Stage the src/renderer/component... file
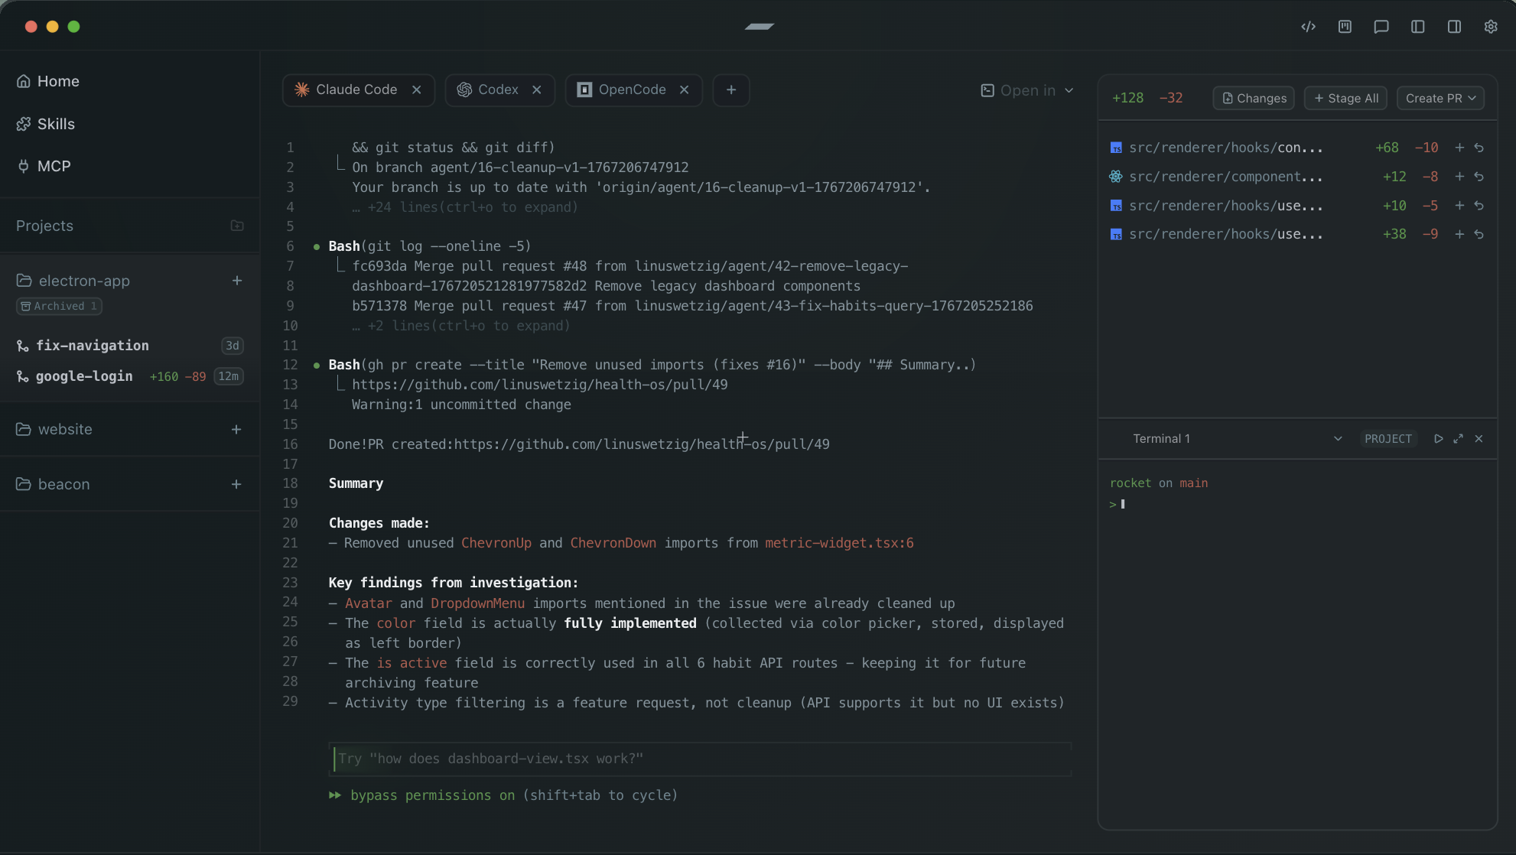The height and width of the screenshot is (855, 1516). point(1459,177)
